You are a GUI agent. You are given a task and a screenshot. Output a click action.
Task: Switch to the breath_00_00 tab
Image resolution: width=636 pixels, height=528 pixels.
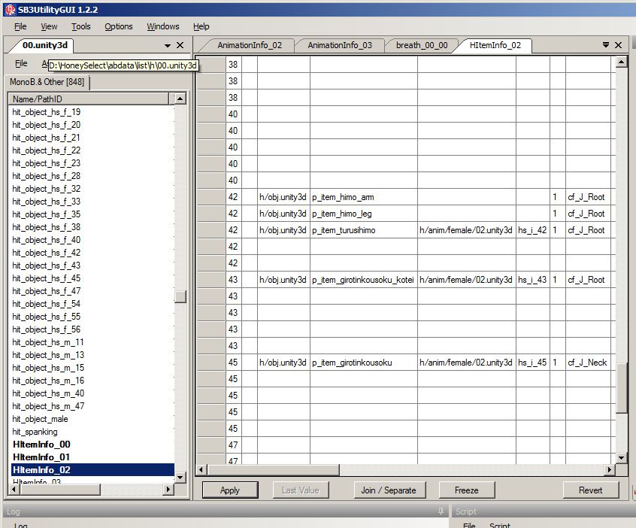[421, 45]
